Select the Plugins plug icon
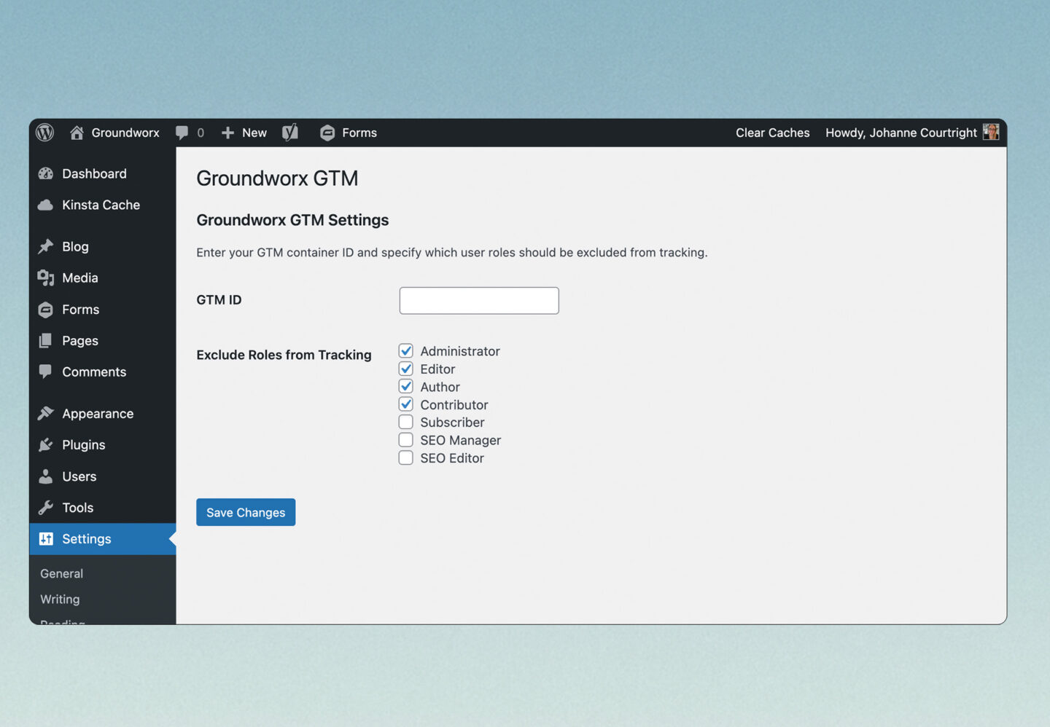This screenshot has height=727, width=1050. [x=45, y=444]
